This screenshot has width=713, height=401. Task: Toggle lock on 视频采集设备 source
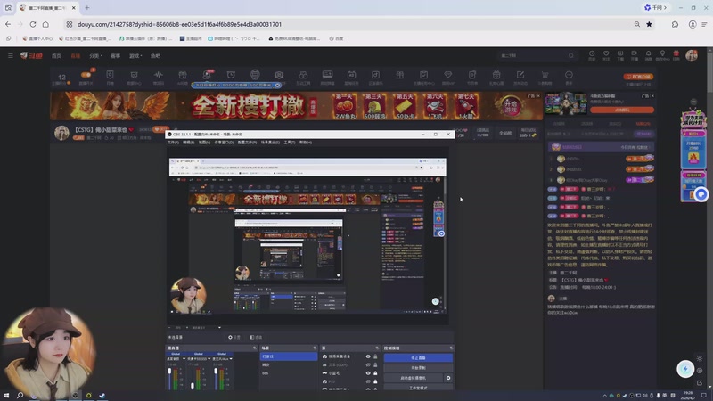pos(375,356)
